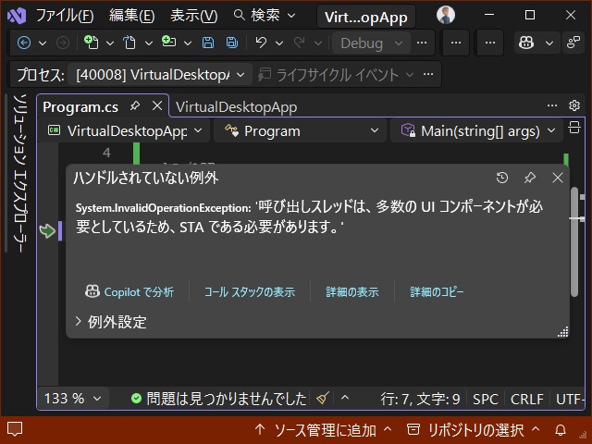Click the SPC indentation indicator
Viewport: 592px width, 444px height.
tap(485, 399)
